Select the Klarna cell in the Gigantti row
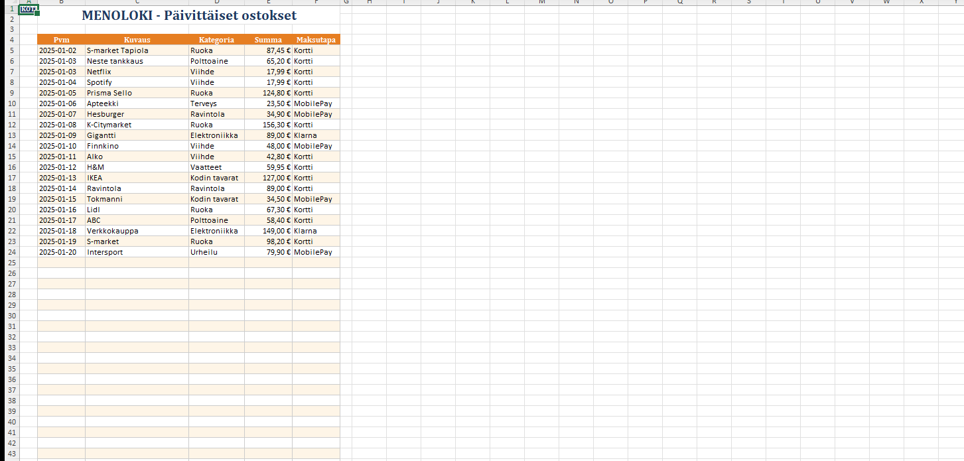 pyautogui.click(x=316, y=135)
